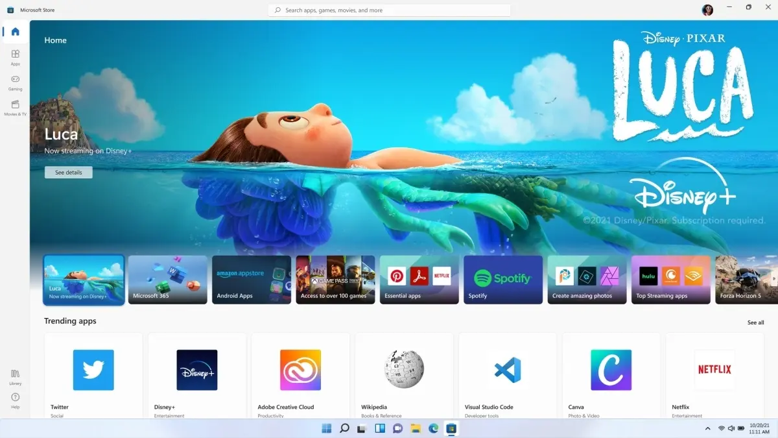
Task: Open the Netflix app tile
Action: [714, 376]
